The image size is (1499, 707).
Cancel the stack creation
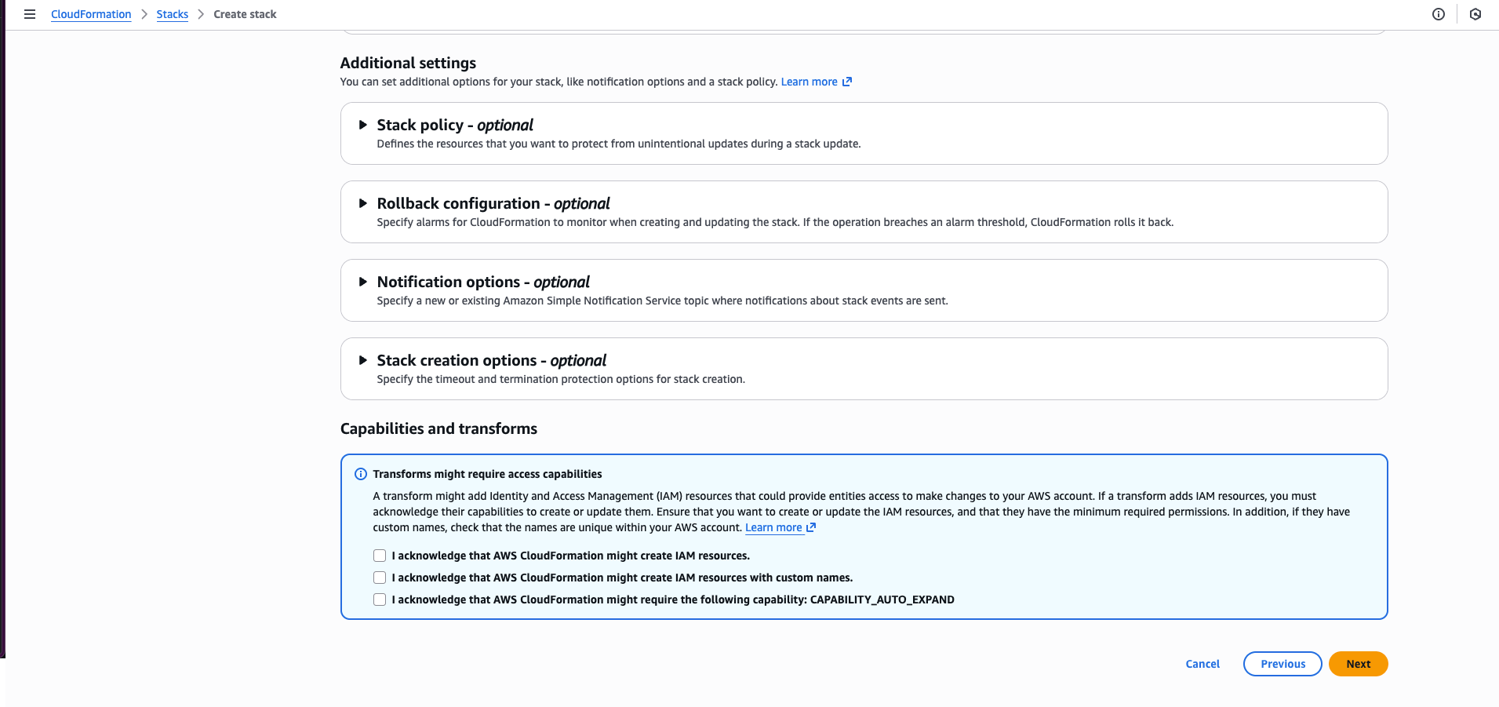coord(1202,664)
